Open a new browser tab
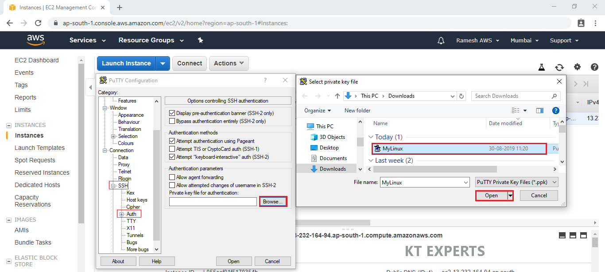Image resolution: width=605 pixels, height=272 pixels. coord(119,8)
